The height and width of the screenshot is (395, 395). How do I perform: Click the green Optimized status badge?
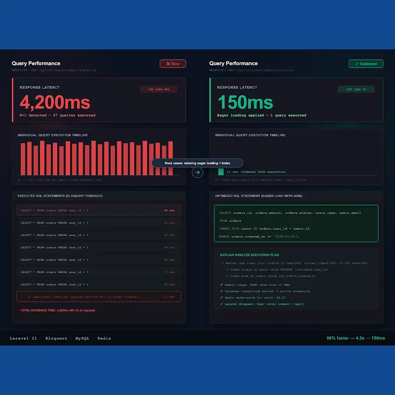click(366, 64)
